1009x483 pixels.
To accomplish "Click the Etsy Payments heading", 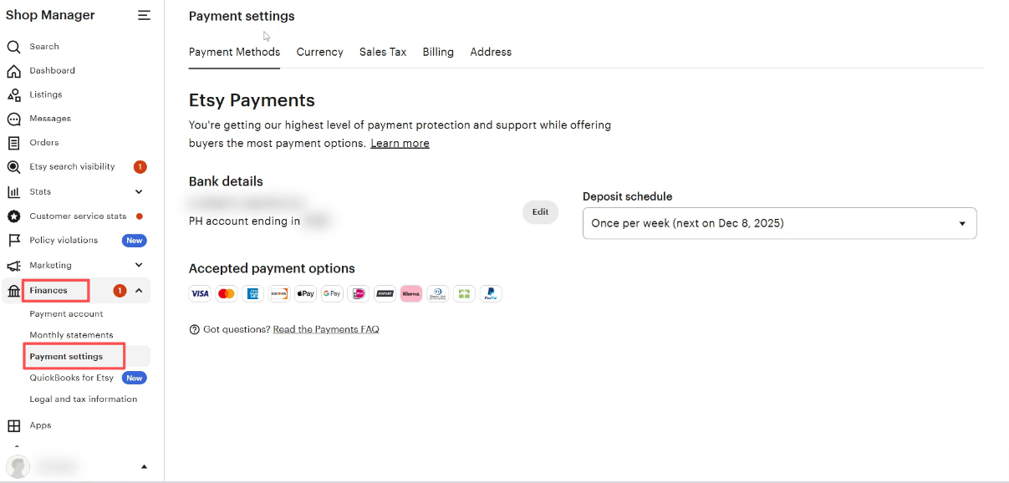I will 252,101.
